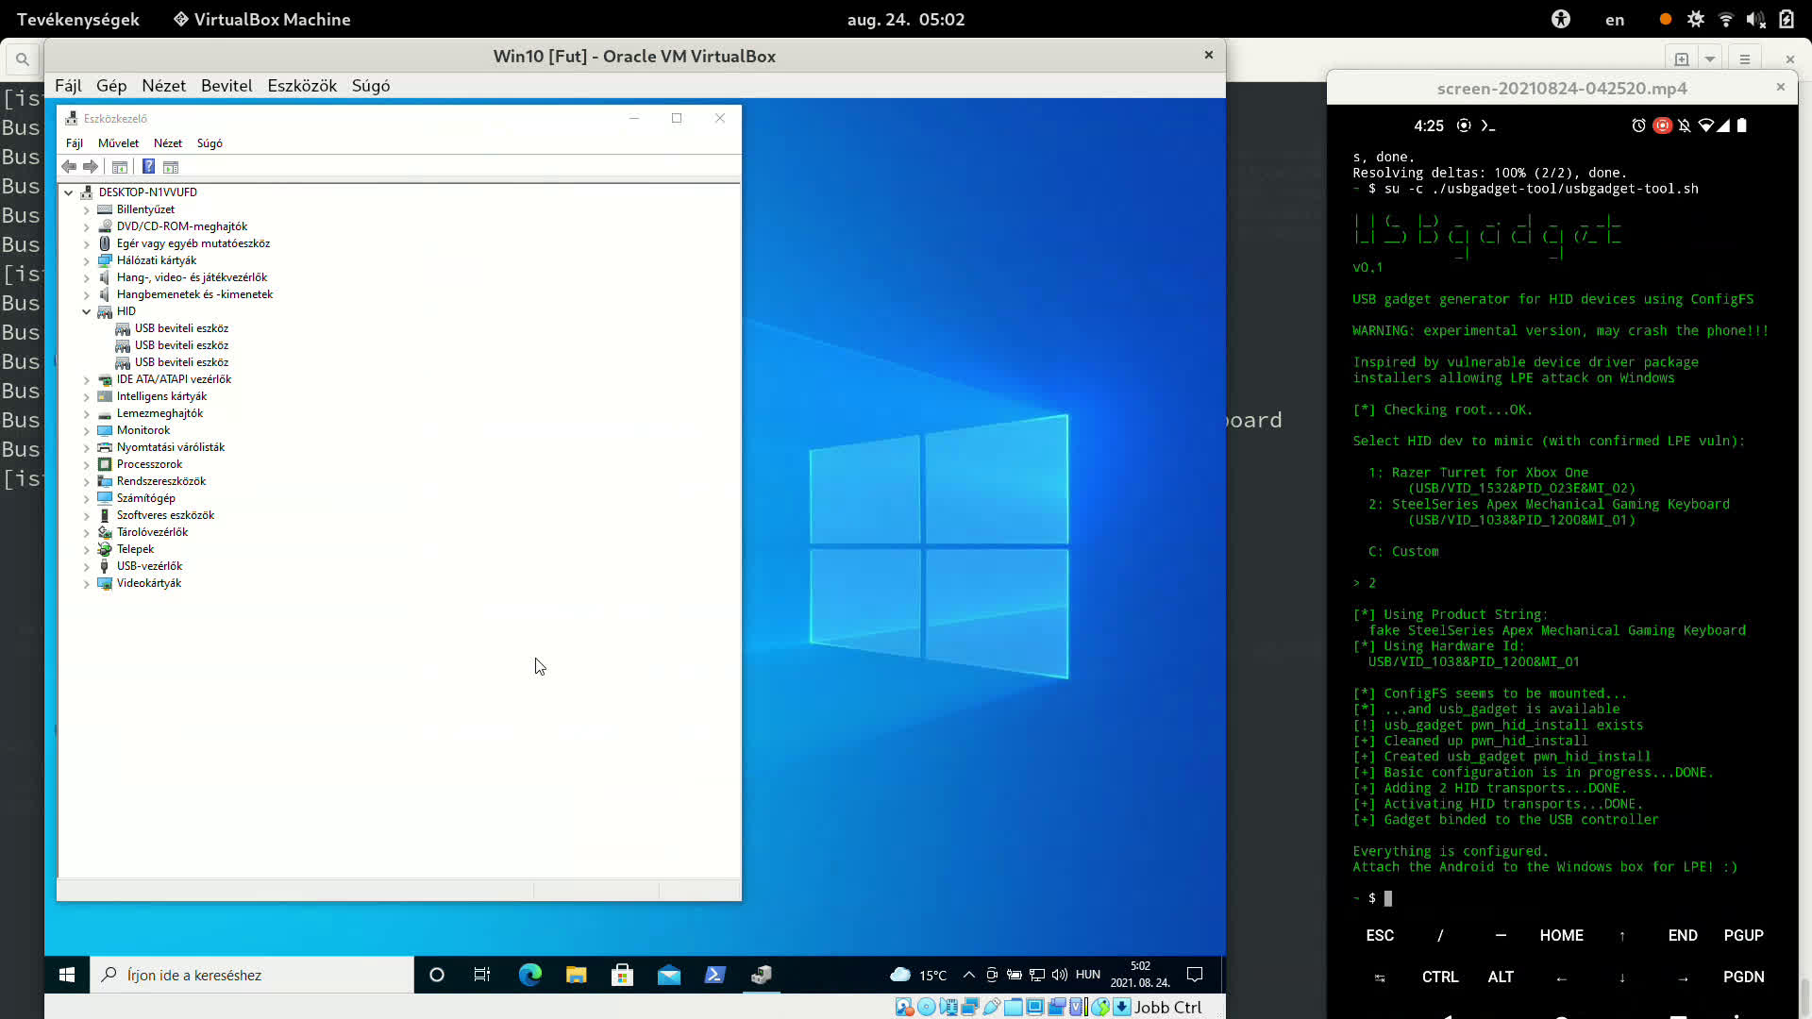
Task: Expand the Hálózati kártyák category
Action: (87, 260)
